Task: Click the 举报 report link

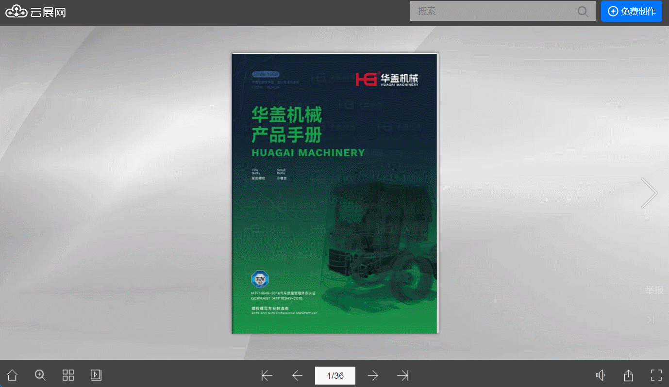Action: point(654,290)
